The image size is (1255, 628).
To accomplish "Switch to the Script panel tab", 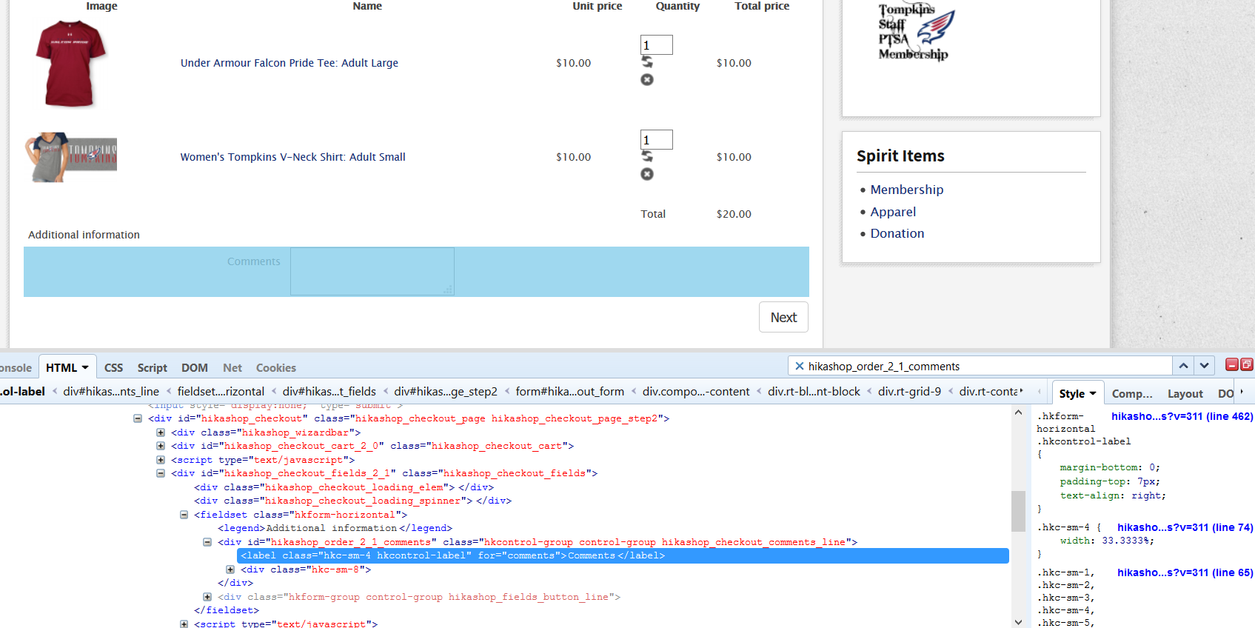I will 153,367.
